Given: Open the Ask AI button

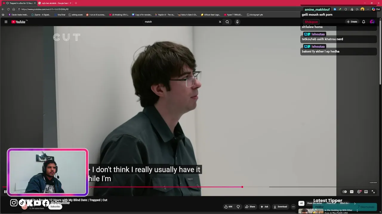Looking at the screenshot, I should click(264, 207).
